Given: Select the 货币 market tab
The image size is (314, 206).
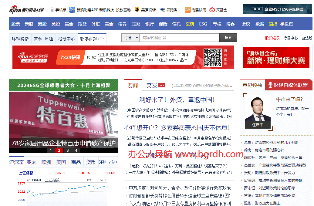Looking at the screenshot, I should pyautogui.click(x=91, y=162).
